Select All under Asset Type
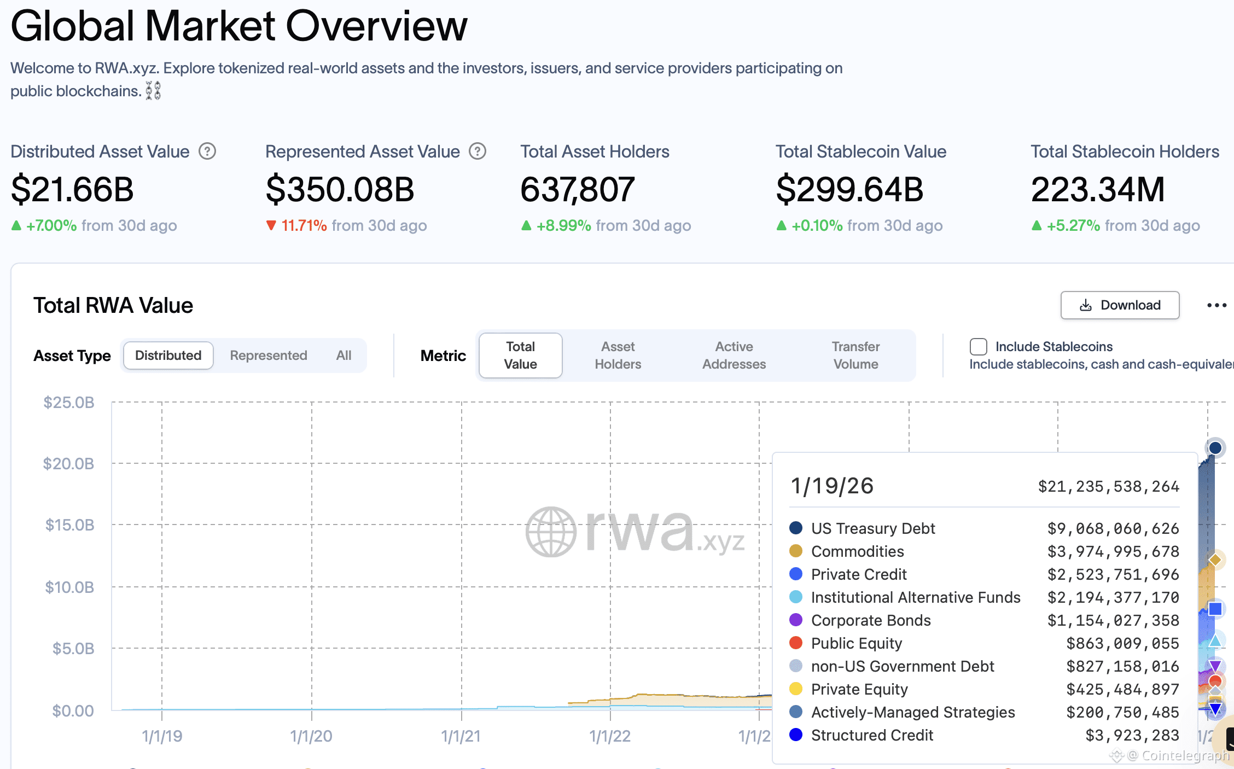 (344, 355)
